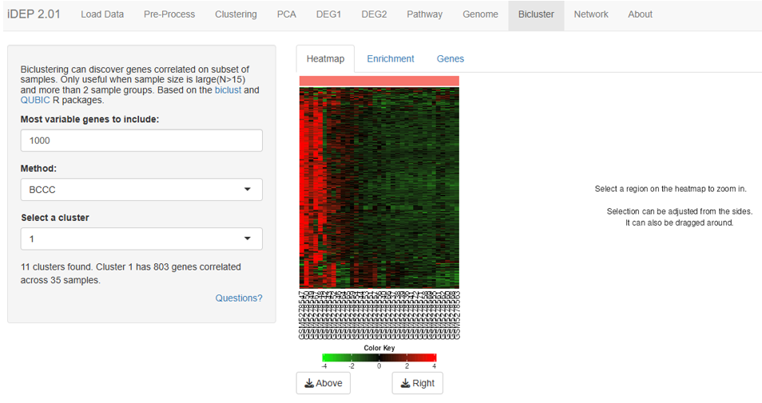Select the Bicluster tab
The image size is (762, 403).
tap(536, 14)
